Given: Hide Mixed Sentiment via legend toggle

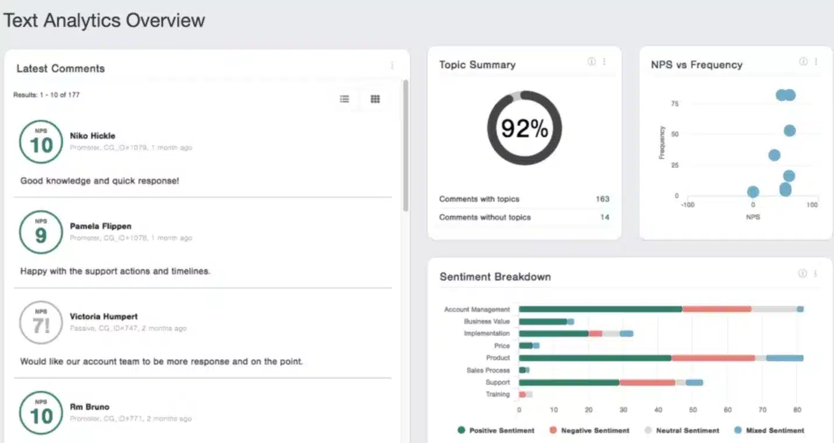Looking at the screenshot, I should [x=773, y=430].
